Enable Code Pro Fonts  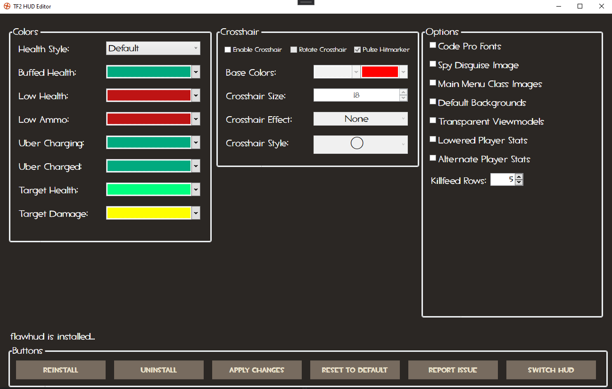tap(432, 45)
